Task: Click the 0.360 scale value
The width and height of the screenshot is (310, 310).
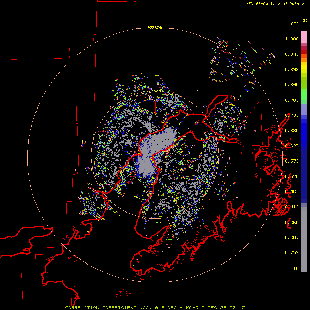Action: (x=292, y=223)
